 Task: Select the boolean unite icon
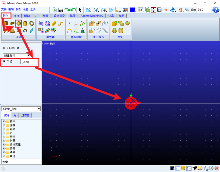point(92,23)
